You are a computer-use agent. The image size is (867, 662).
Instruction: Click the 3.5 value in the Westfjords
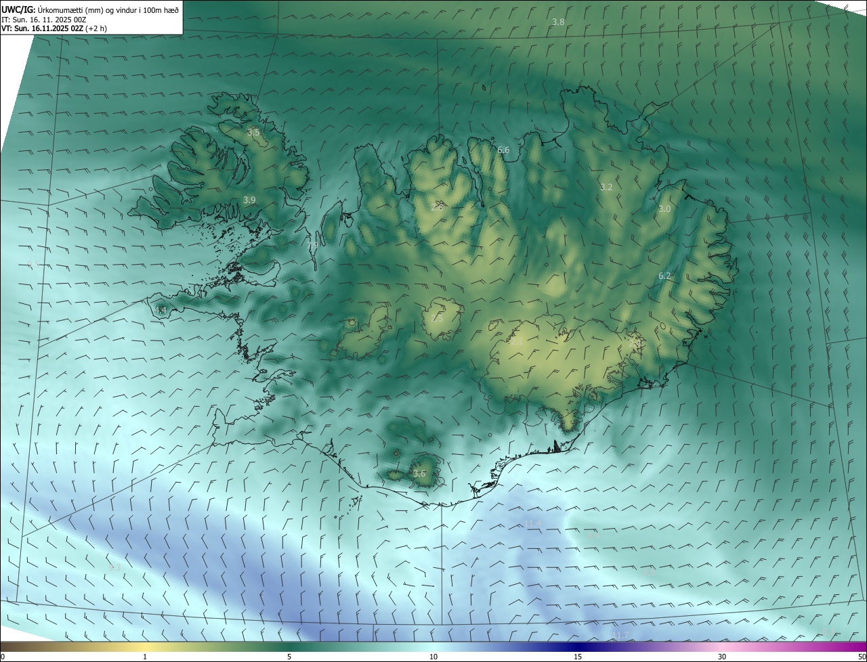point(253,133)
